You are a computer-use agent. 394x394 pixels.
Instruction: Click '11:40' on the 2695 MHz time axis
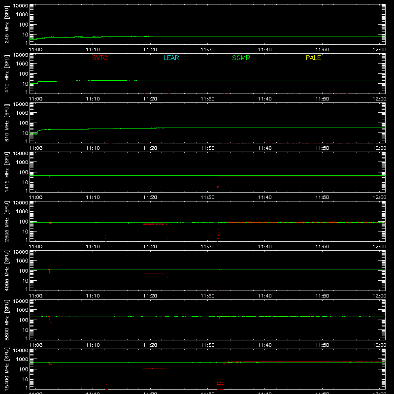(265, 247)
